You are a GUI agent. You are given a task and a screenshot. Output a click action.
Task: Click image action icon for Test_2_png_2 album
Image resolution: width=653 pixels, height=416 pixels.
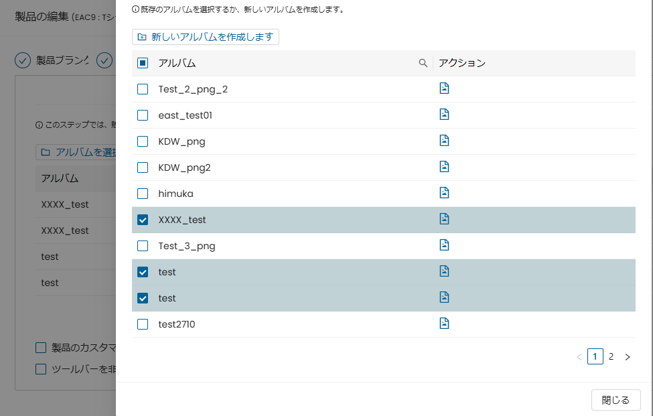[444, 88]
